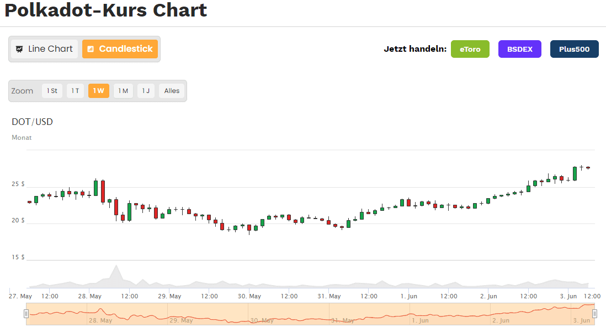Click the 15 $ axis label
This screenshot has height=333, width=606.
(18, 257)
